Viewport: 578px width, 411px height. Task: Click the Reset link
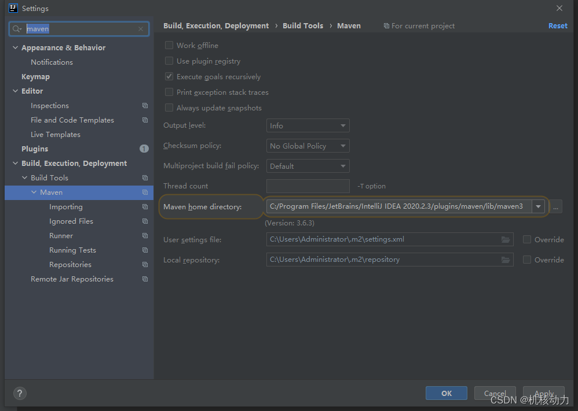pyautogui.click(x=558, y=26)
